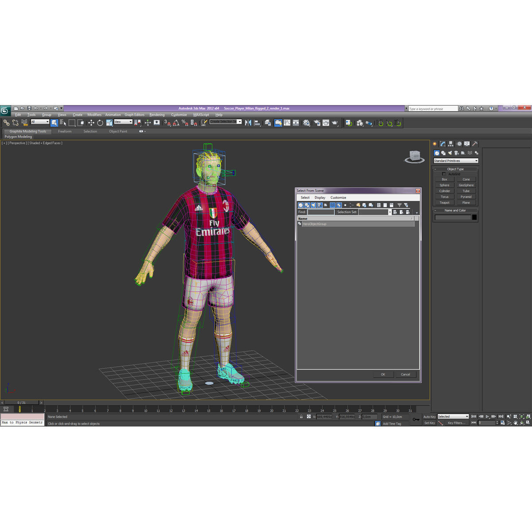The image size is (532, 532).
Task: Enable the AutoGrid checkbox
Action: 444,174
